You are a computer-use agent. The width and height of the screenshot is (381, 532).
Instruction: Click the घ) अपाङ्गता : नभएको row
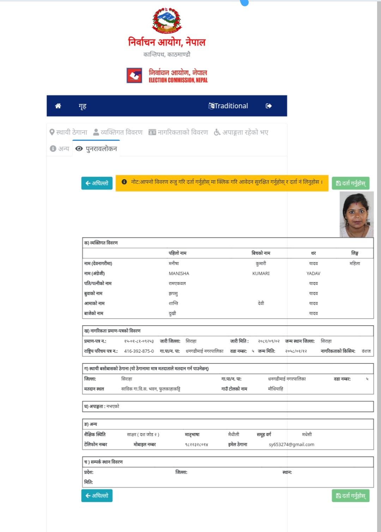[228, 406]
